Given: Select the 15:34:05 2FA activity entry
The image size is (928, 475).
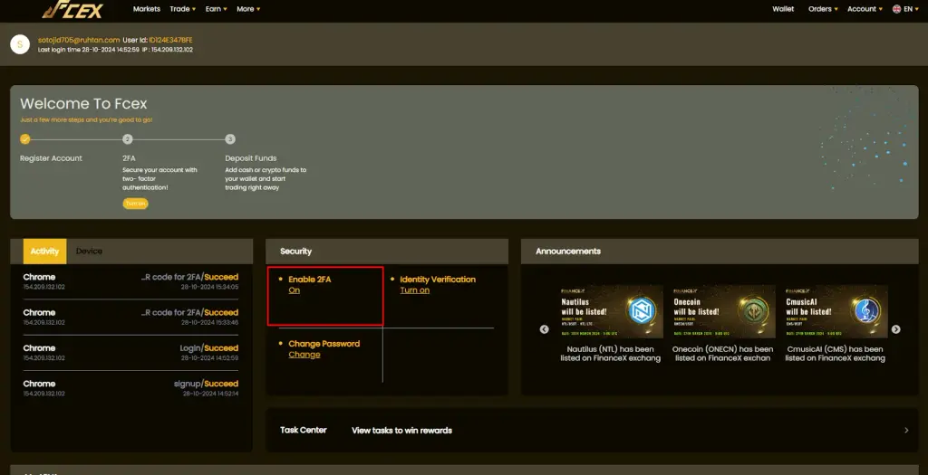Looking at the screenshot, I should [x=130, y=281].
